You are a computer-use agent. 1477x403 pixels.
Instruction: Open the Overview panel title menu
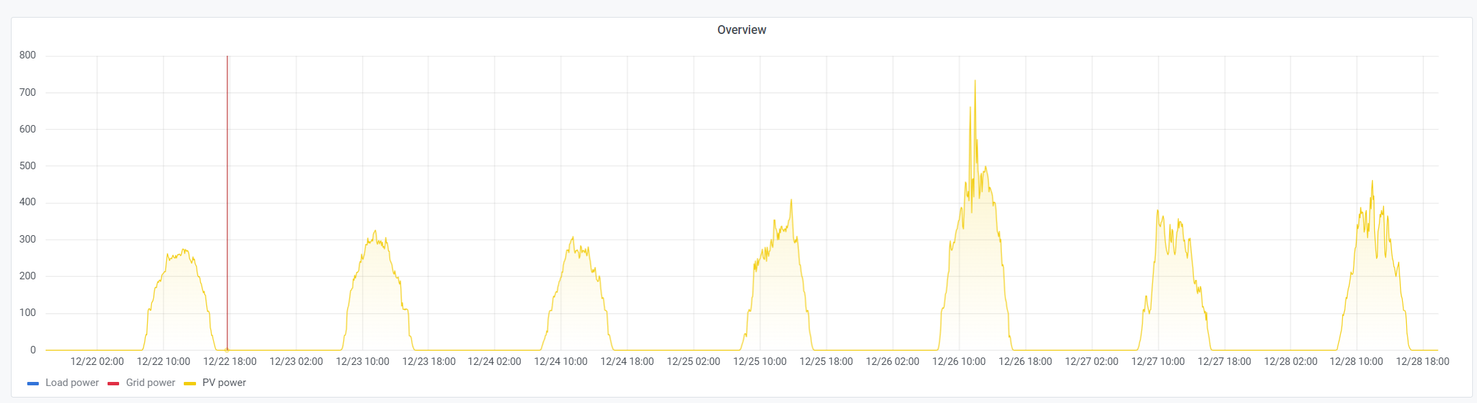pyautogui.click(x=741, y=30)
